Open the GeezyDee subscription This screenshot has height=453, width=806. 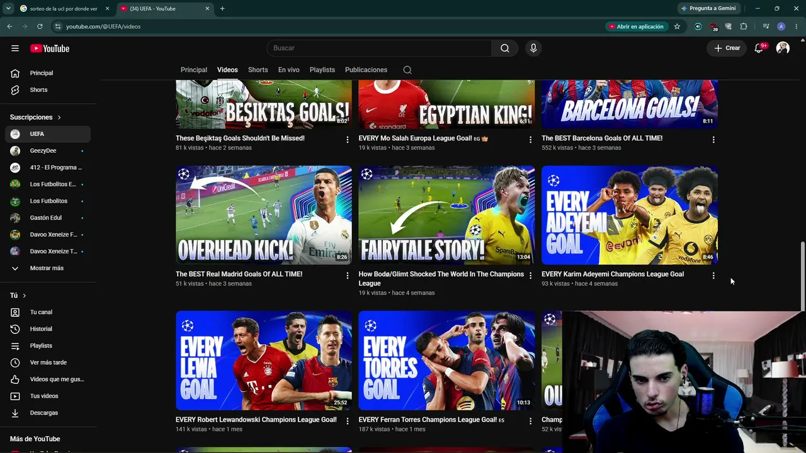pos(48,151)
